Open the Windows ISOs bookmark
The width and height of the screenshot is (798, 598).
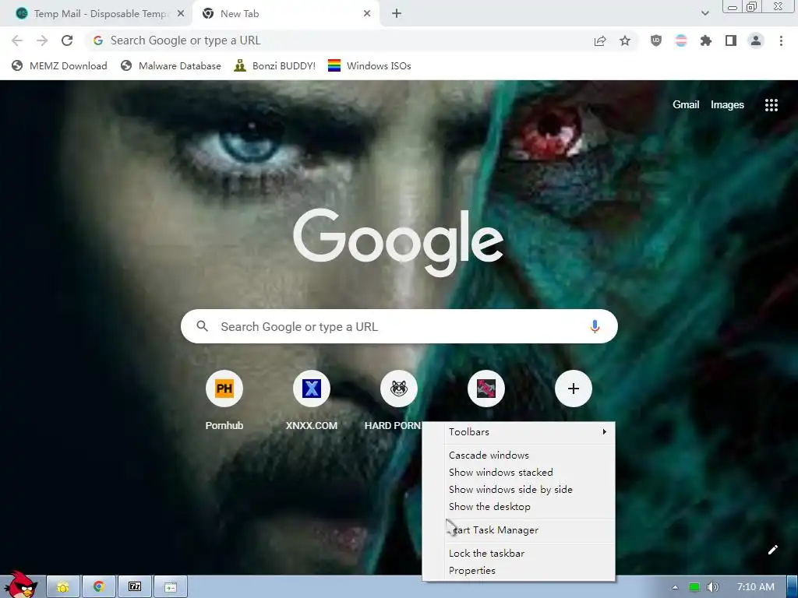point(369,65)
